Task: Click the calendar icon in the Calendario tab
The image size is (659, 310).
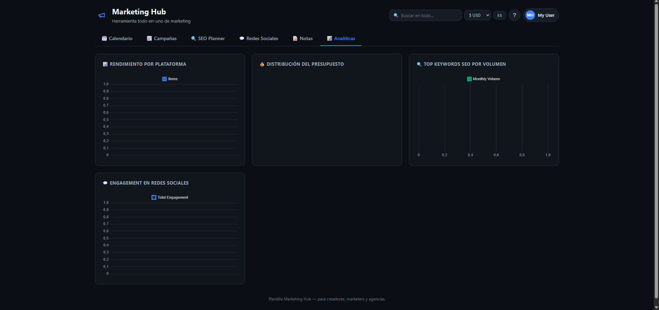Action: 104,38
